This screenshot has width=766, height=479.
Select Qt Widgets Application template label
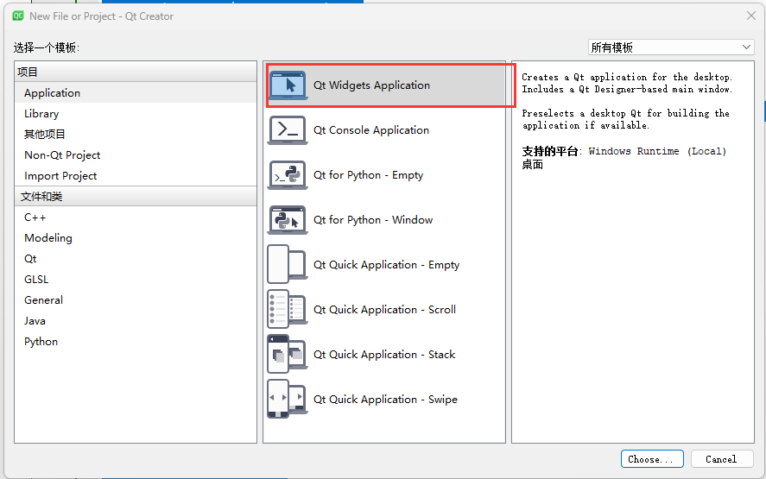click(x=371, y=85)
